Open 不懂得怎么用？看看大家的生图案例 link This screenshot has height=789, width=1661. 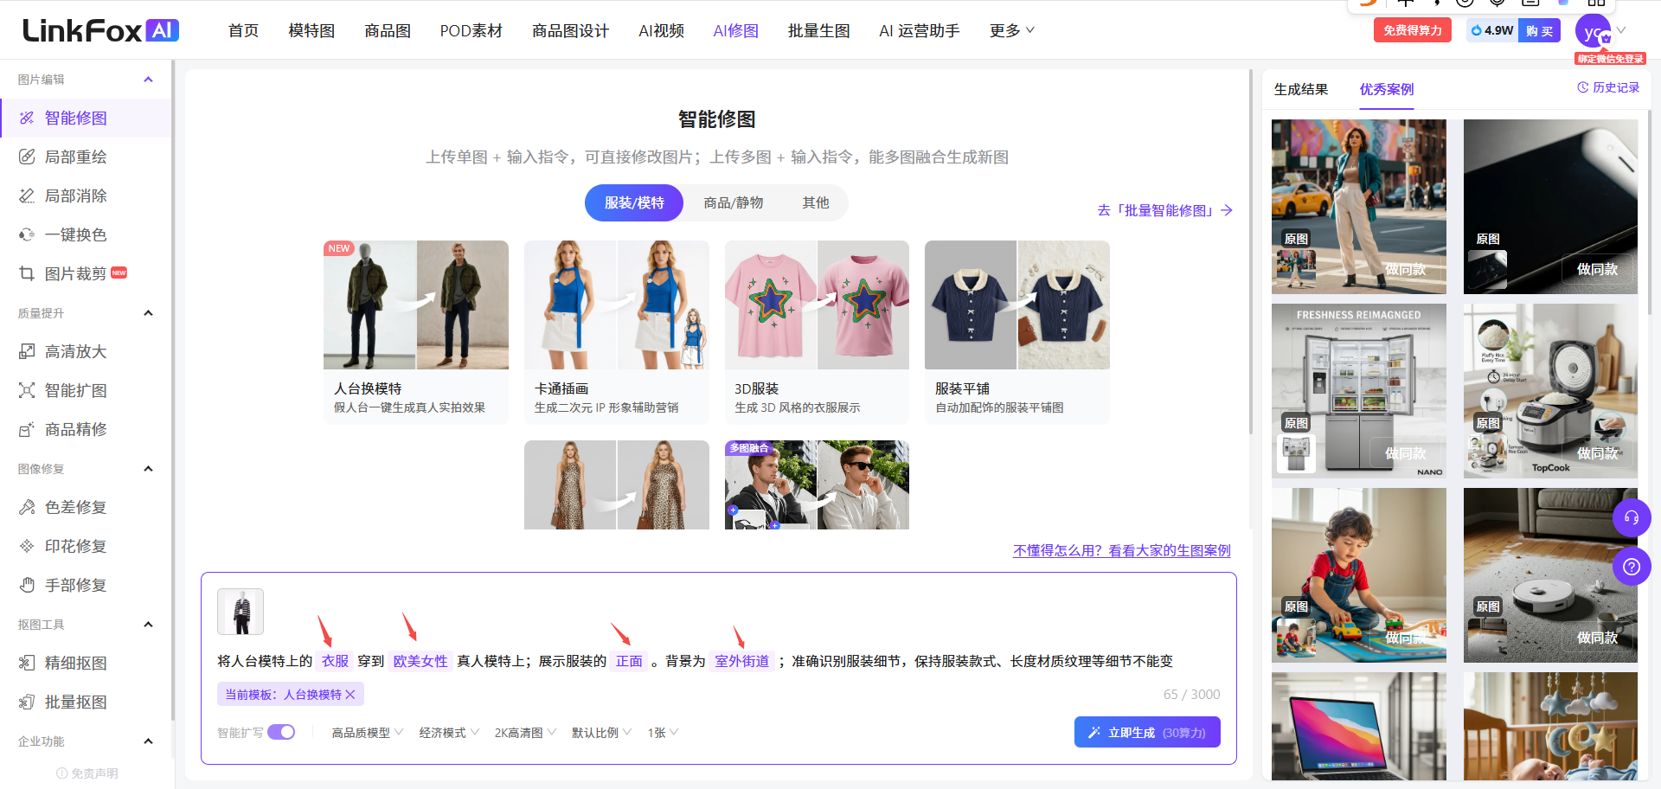[1121, 550]
